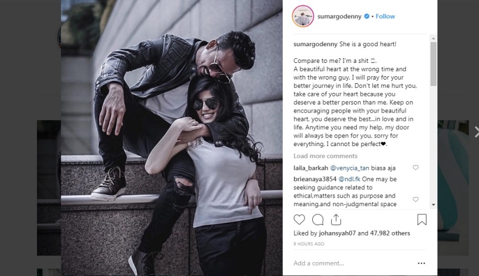Open the @venycia_tan mention link

click(x=350, y=168)
